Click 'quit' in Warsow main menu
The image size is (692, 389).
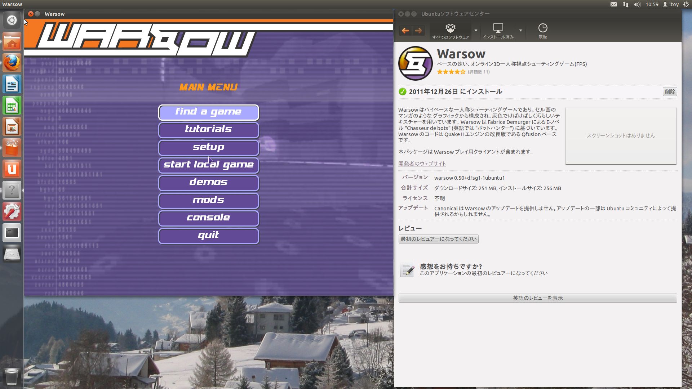tap(208, 236)
